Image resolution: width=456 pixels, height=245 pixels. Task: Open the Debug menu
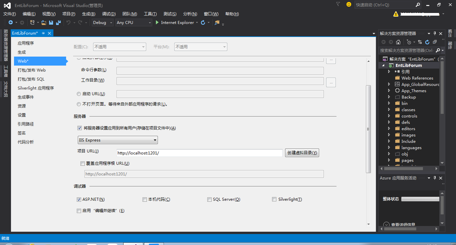[109, 14]
